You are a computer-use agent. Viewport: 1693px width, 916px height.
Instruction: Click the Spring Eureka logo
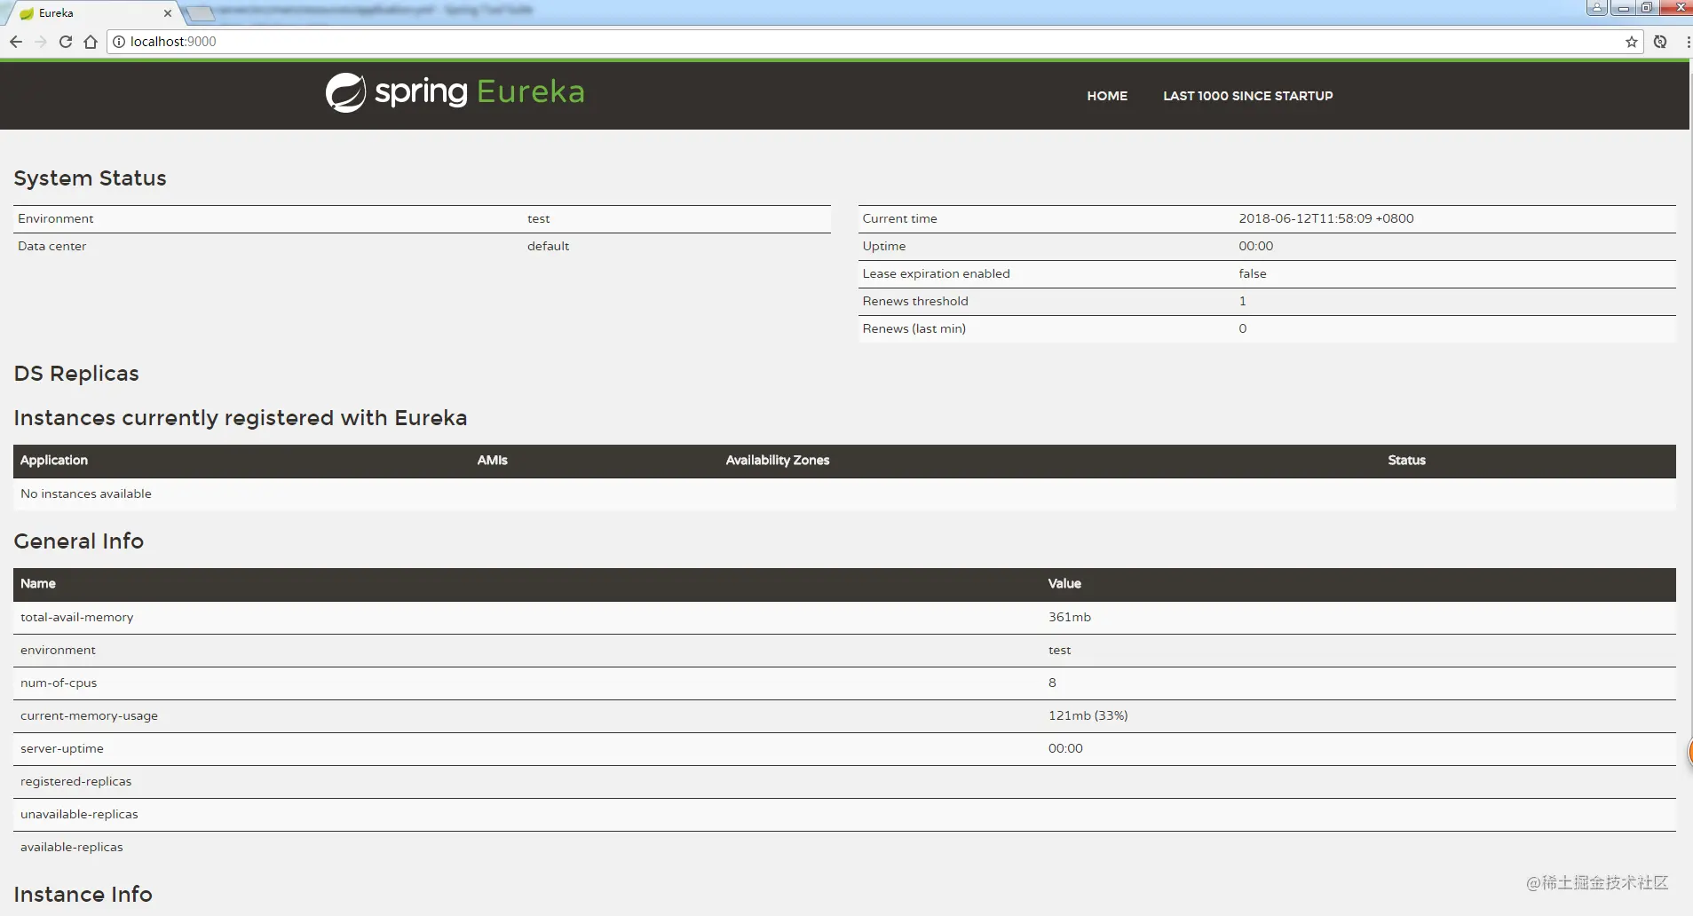[455, 92]
